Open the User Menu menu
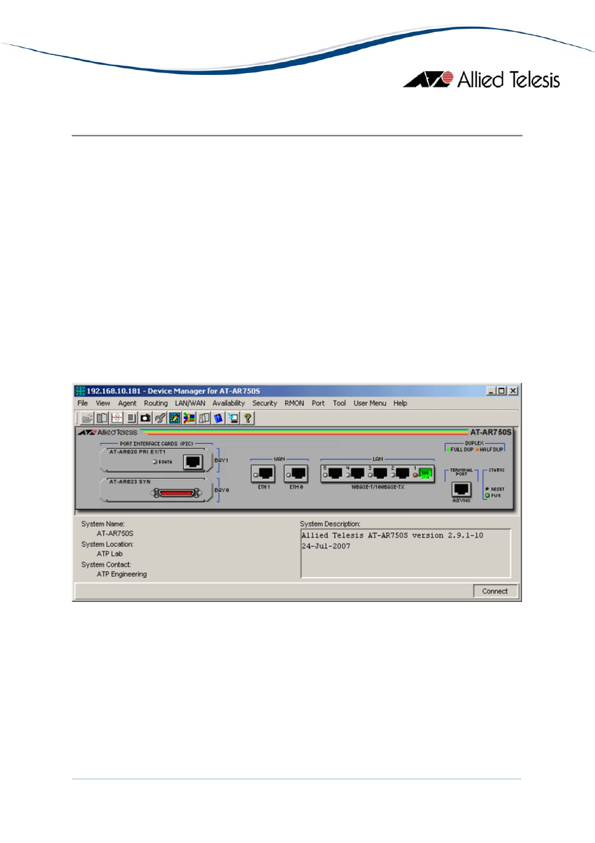 (x=370, y=403)
